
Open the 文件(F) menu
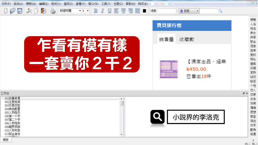(x=6, y=4)
